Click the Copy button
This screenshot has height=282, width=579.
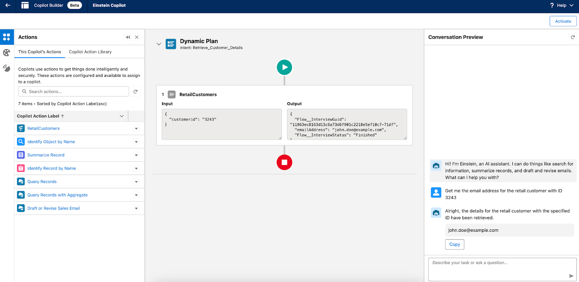pos(455,244)
